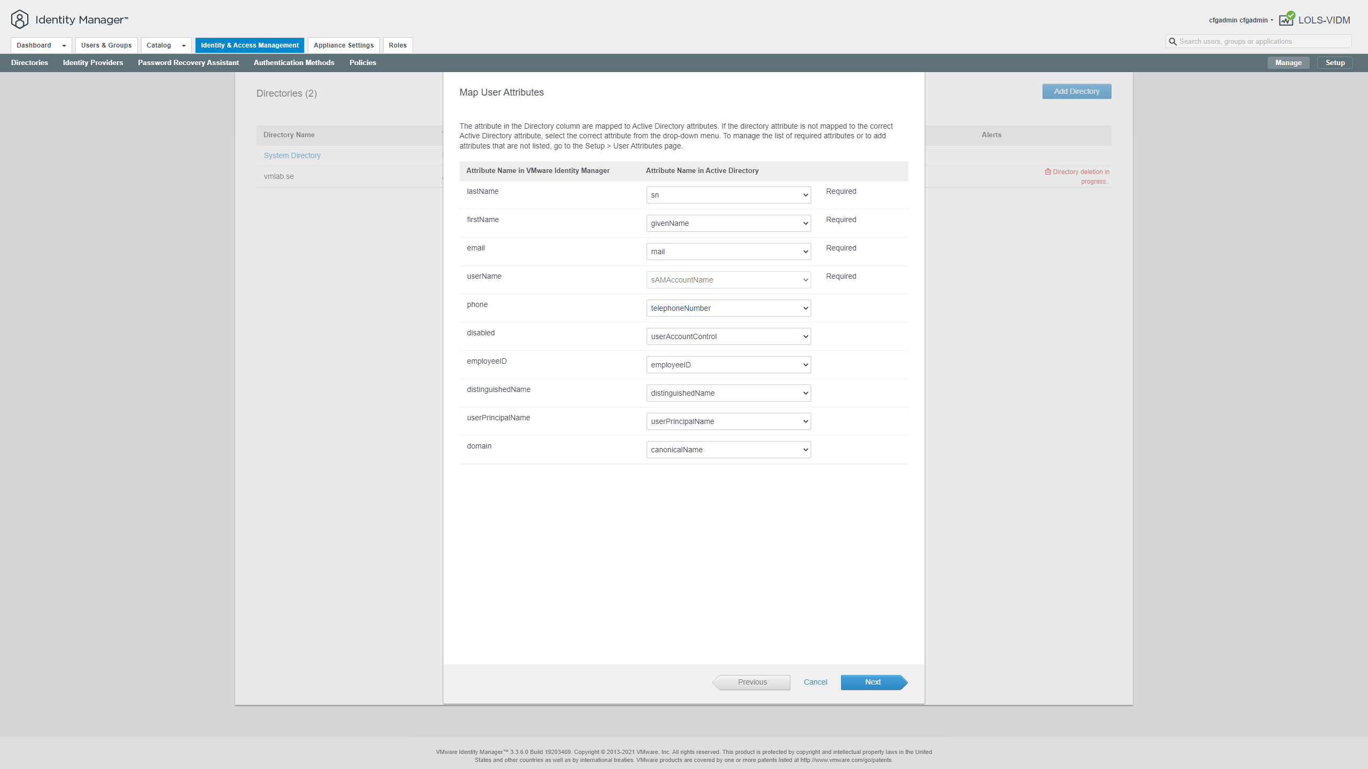This screenshot has width=1368, height=769.
Task: Click the trash icon in the deletion alert
Action: point(1048,172)
